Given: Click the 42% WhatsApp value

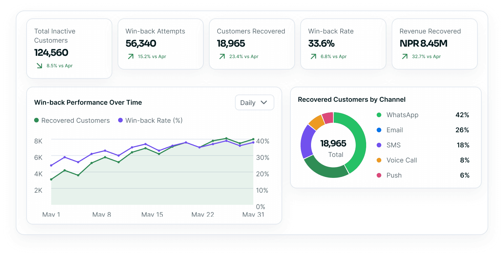Looking at the screenshot, I should (x=462, y=115).
